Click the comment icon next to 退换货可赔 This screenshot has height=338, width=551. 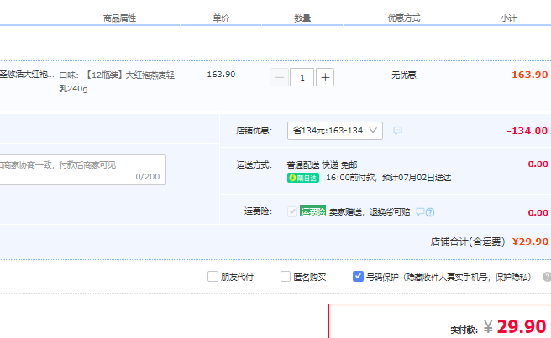[420, 211]
